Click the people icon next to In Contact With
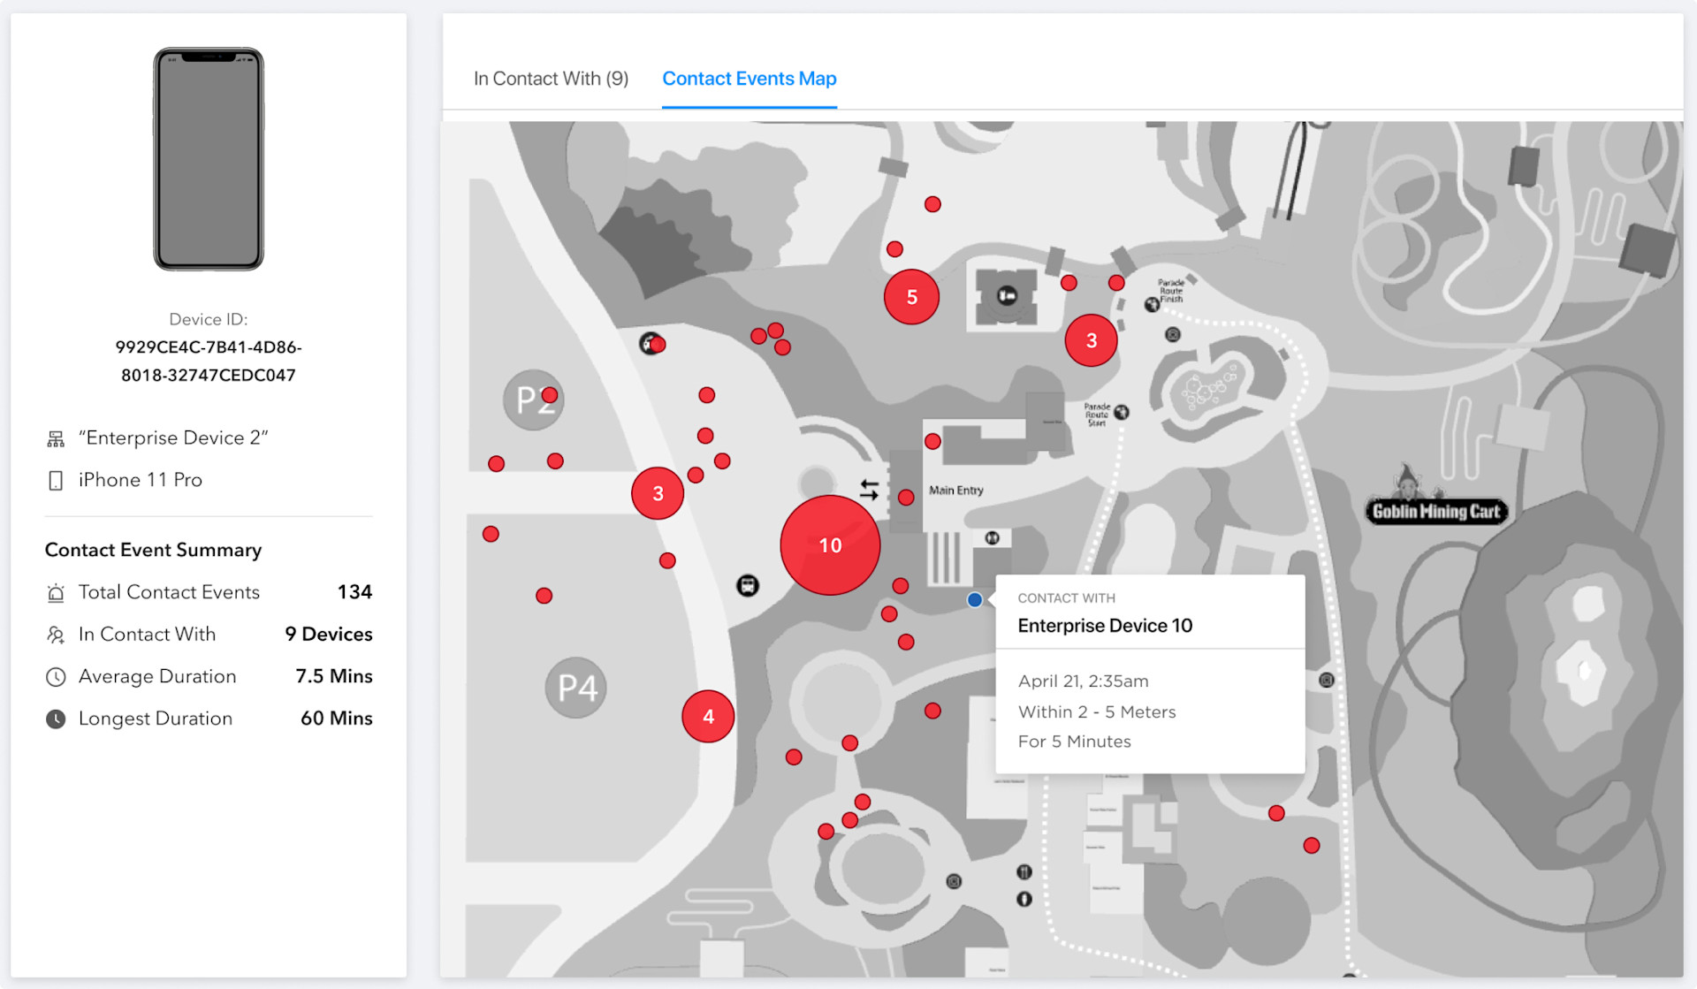The height and width of the screenshot is (989, 1697). [x=56, y=635]
